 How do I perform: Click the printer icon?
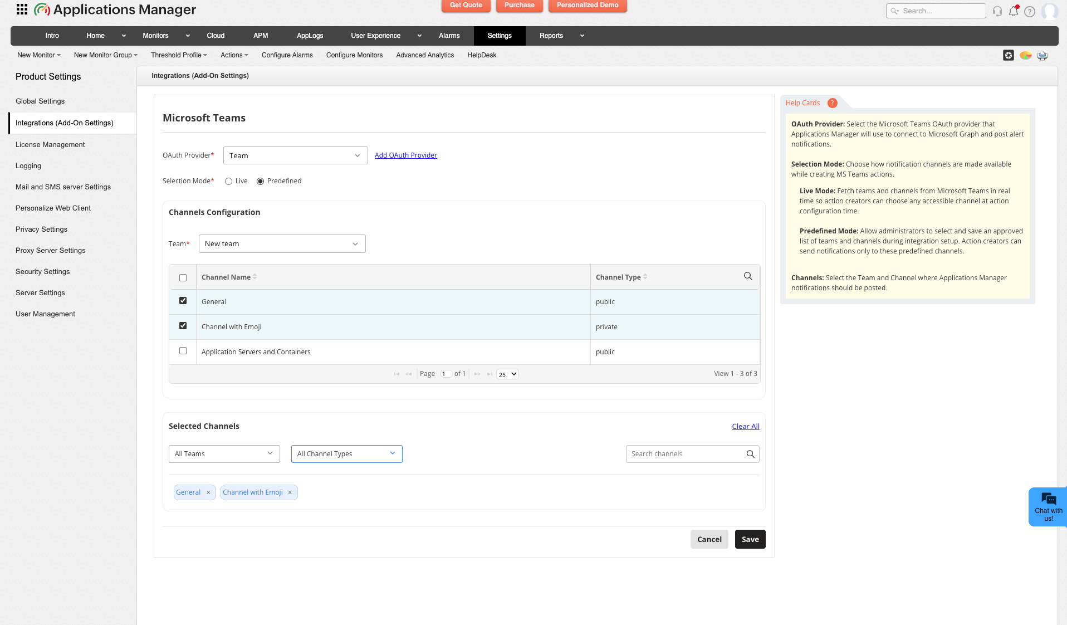pyautogui.click(x=1042, y=55)
